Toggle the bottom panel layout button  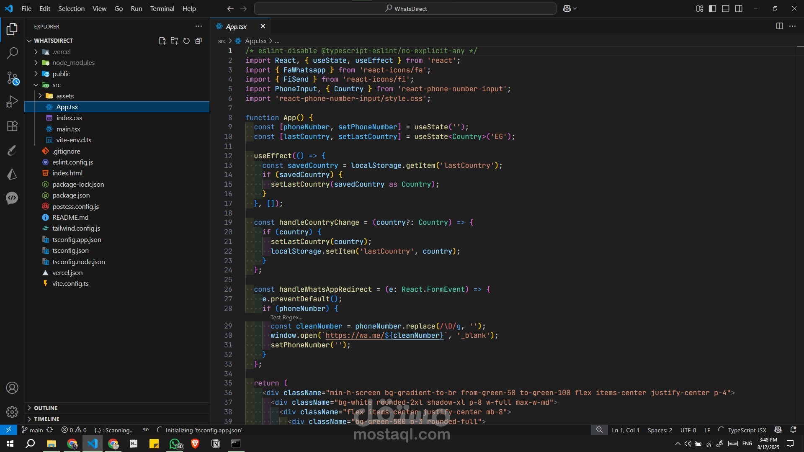coord(726,8)
